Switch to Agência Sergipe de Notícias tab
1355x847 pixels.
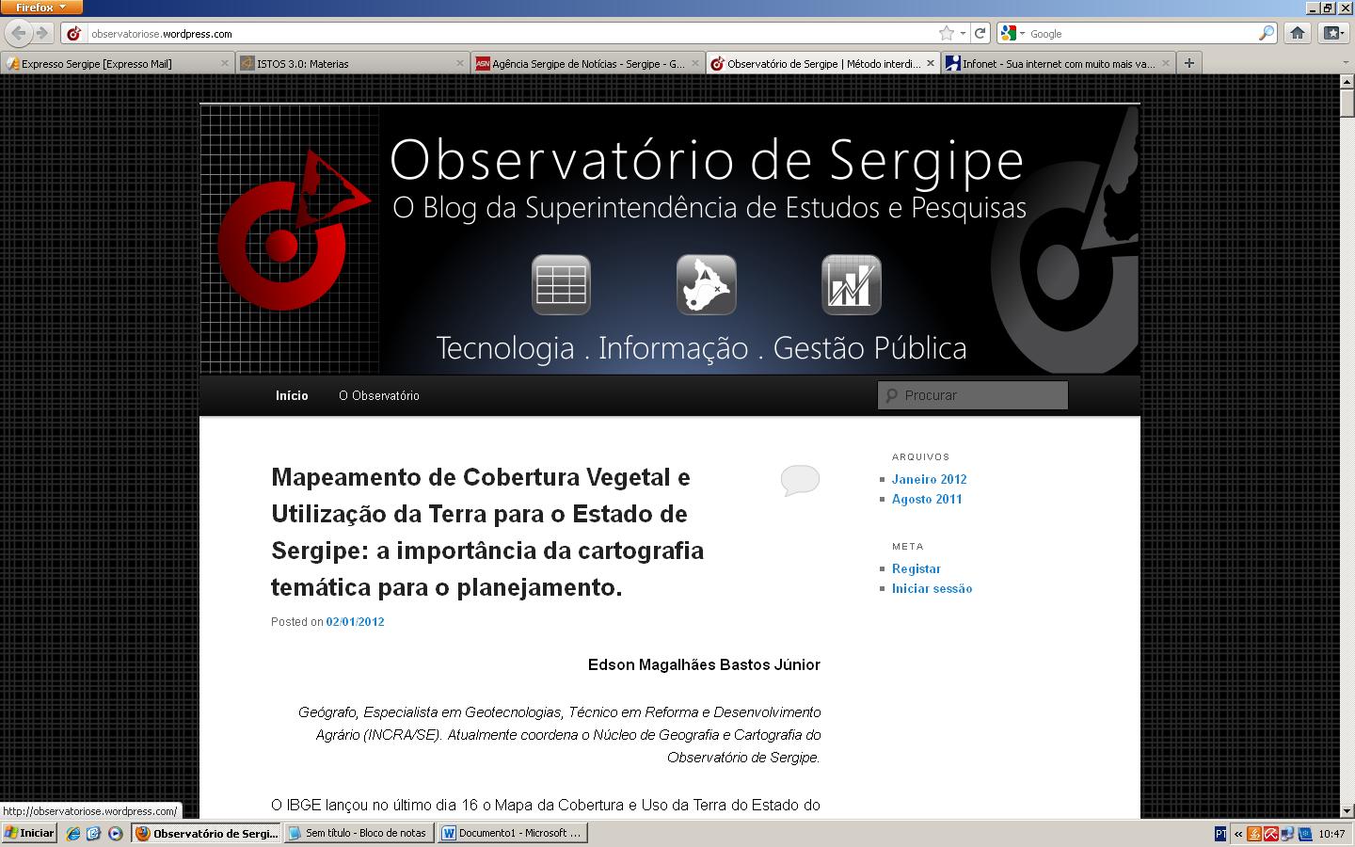[x=587, y=63]
